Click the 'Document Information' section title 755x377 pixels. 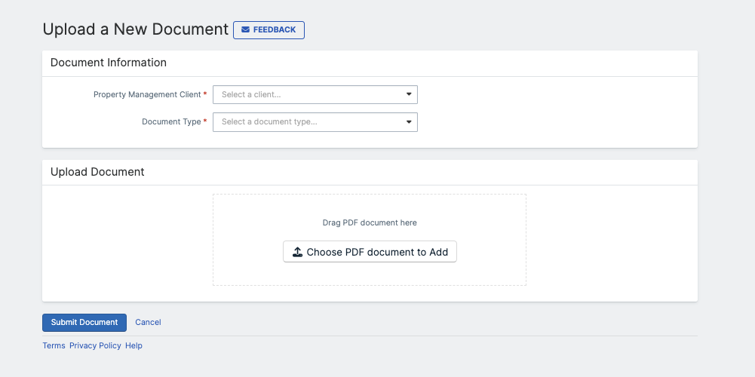[109, 63]
